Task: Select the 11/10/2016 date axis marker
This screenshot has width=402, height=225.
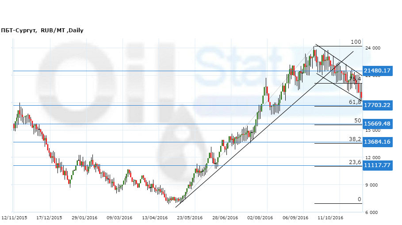Action: [x=331, y=217]
